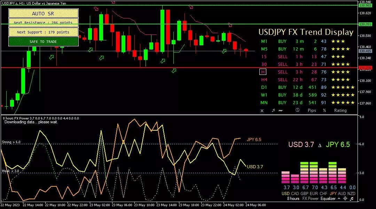Click the 451 pips value in D1 row

click(312, 87)
